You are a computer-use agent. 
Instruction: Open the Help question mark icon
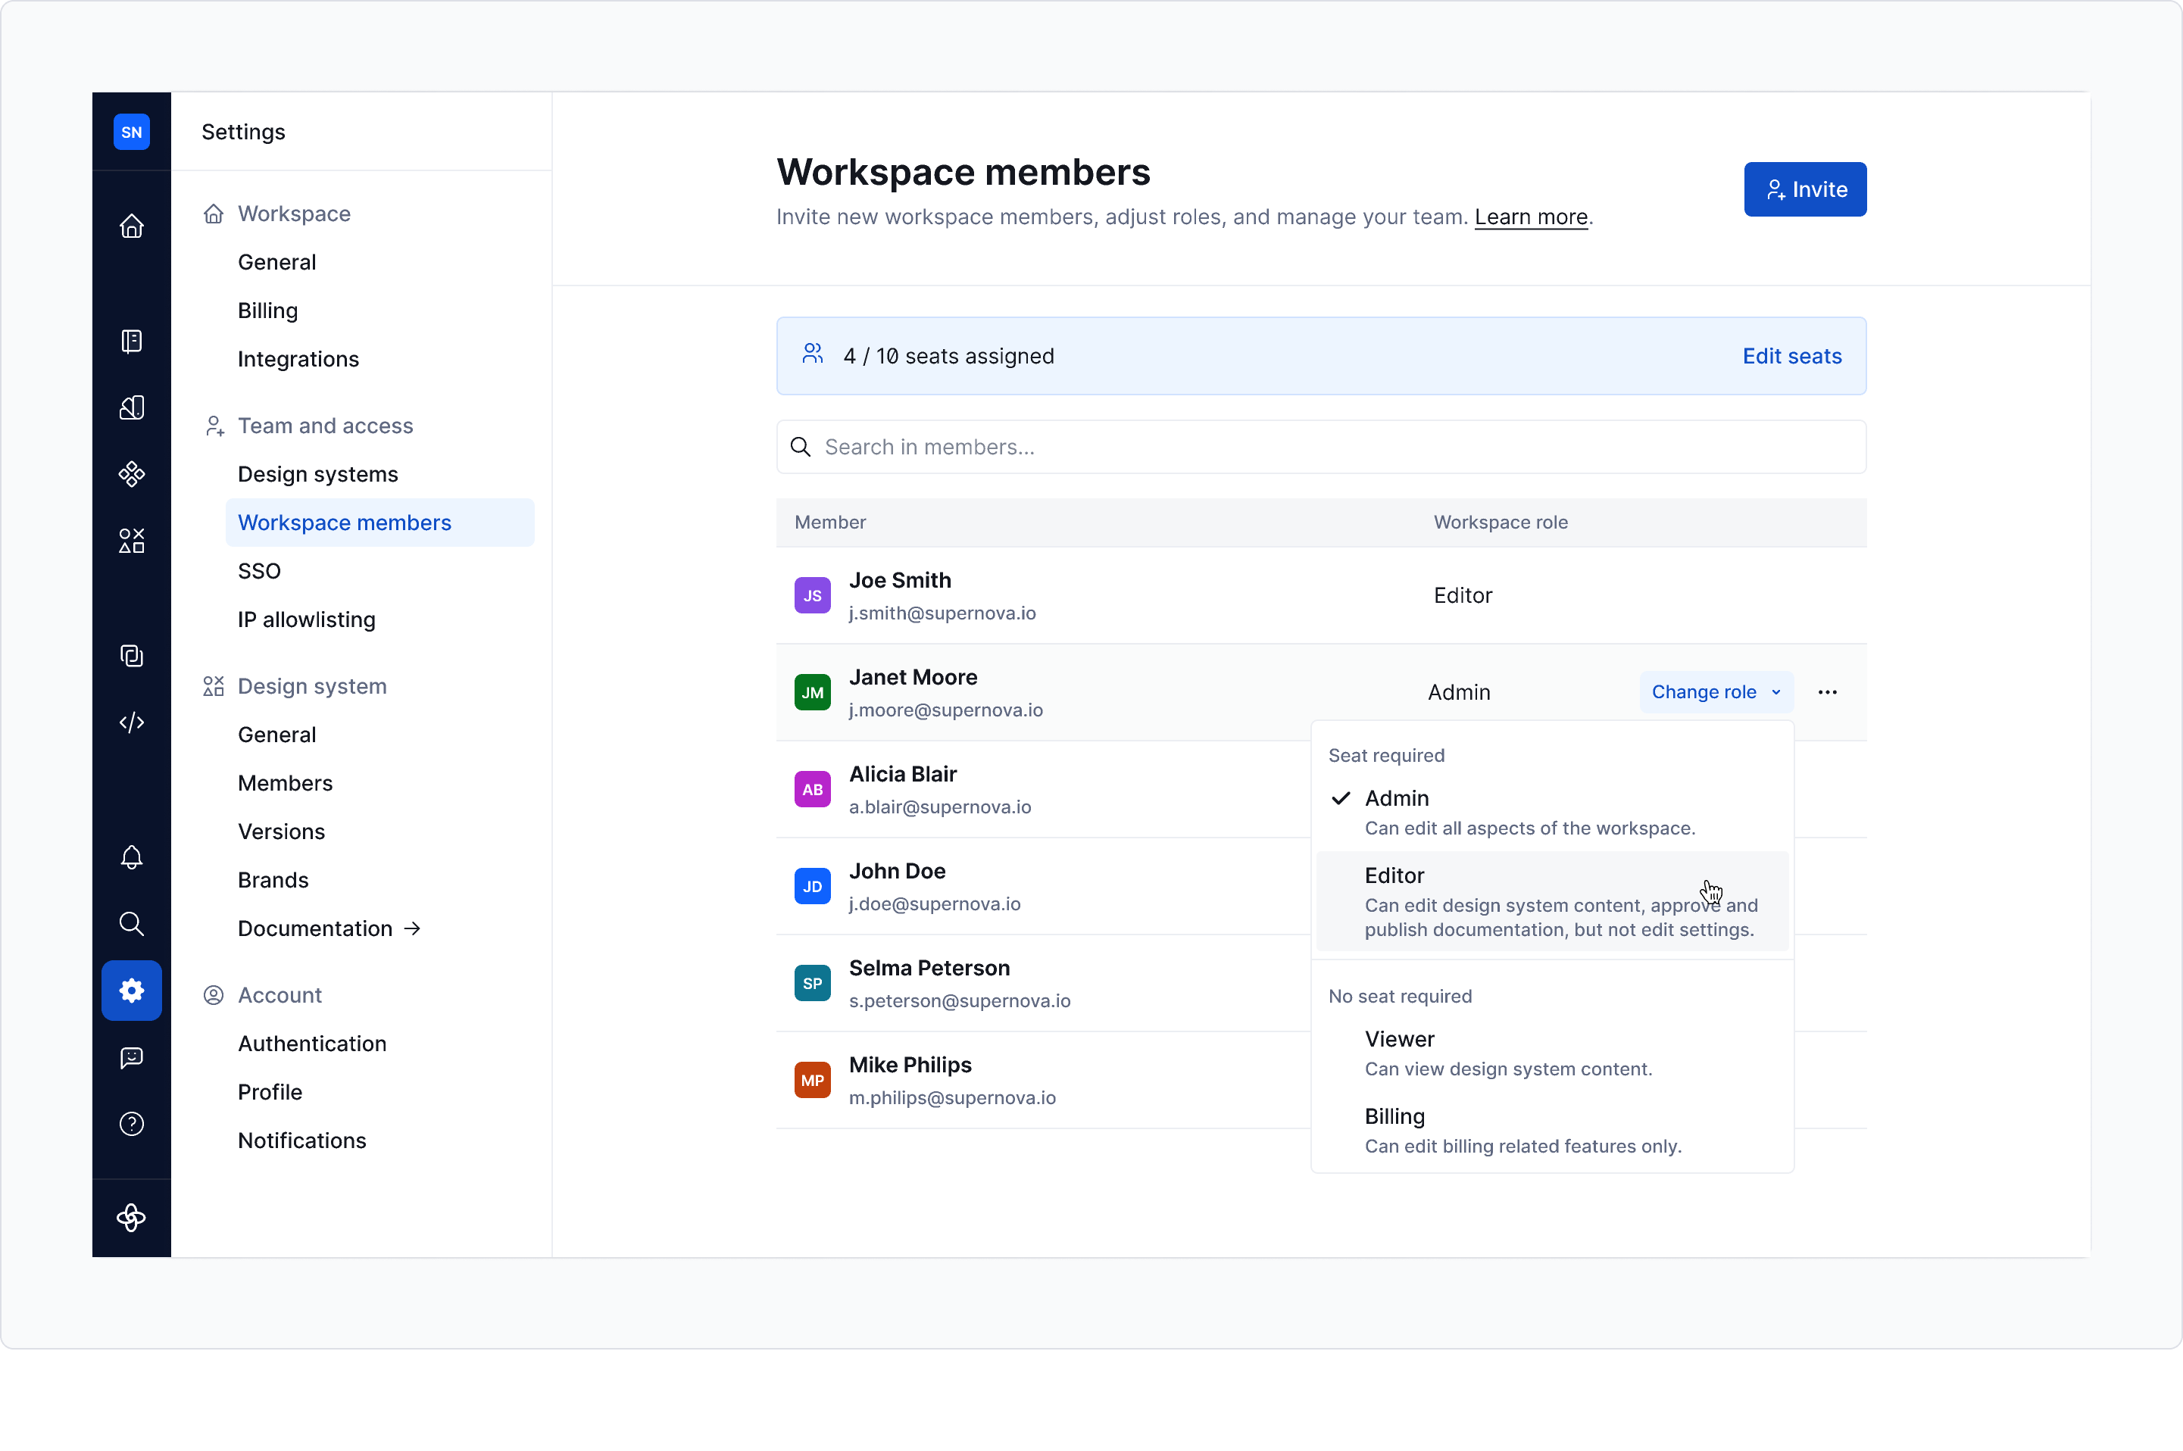[131, 1125]
